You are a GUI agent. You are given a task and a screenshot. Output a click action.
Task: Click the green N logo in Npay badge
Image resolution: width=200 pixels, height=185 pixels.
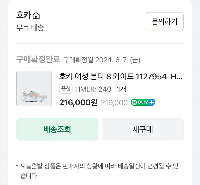pos(134,102)
